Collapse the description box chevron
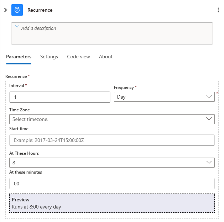 (x=17, y=27)
